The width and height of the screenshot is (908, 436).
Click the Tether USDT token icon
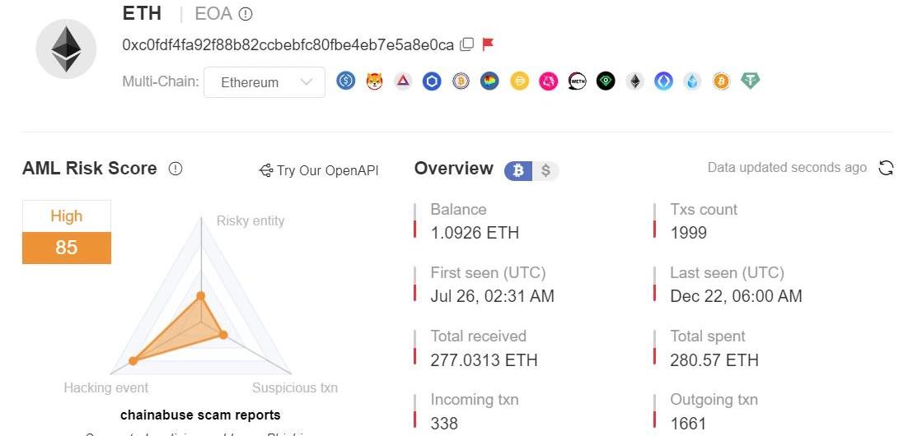pos(750,81)
